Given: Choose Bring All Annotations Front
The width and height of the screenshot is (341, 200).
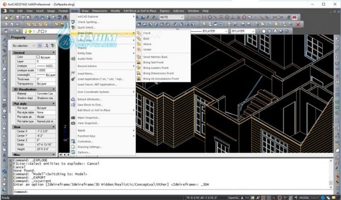Looking at the screenshot, I should (161, 79).
